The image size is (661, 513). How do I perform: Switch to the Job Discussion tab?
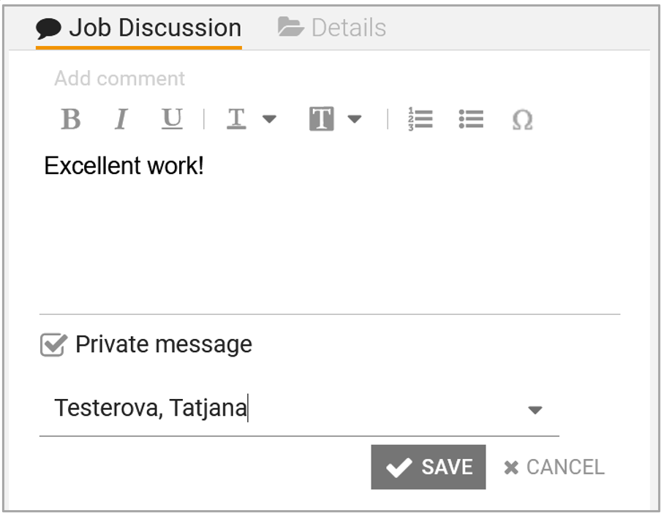139,28
